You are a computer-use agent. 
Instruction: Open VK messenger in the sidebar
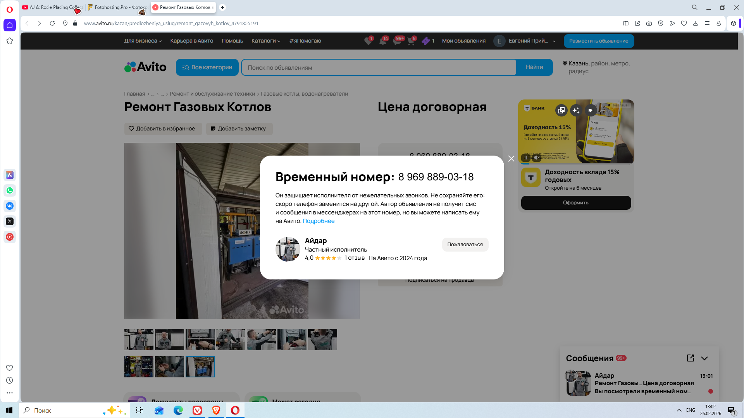(10, 206)
